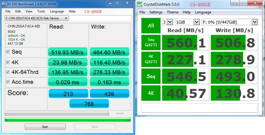
Task: Click the 0.163 ms write access time
Action: point(109,82)
